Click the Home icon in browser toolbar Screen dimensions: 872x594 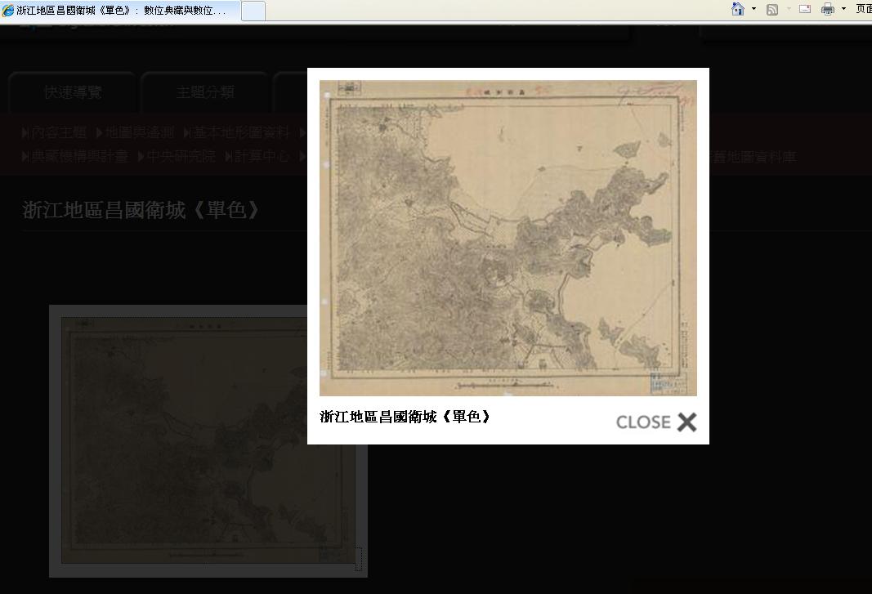click(x=738, y=9)
